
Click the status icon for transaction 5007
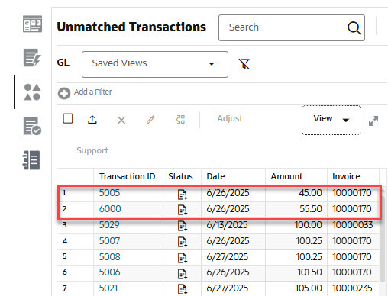click(183, 242)
